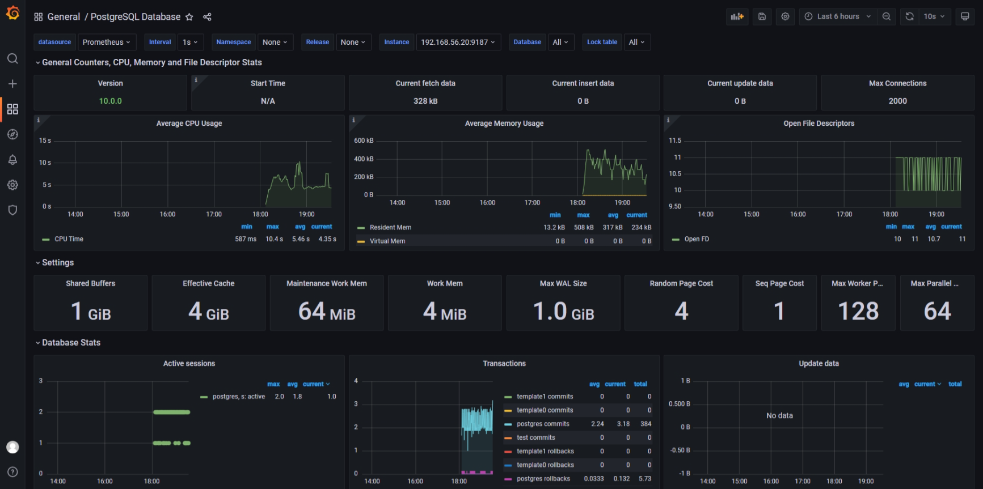Sort Active sessions legend by current
Viewport: 983px width, 489px height.
click(x=316, y=384)
